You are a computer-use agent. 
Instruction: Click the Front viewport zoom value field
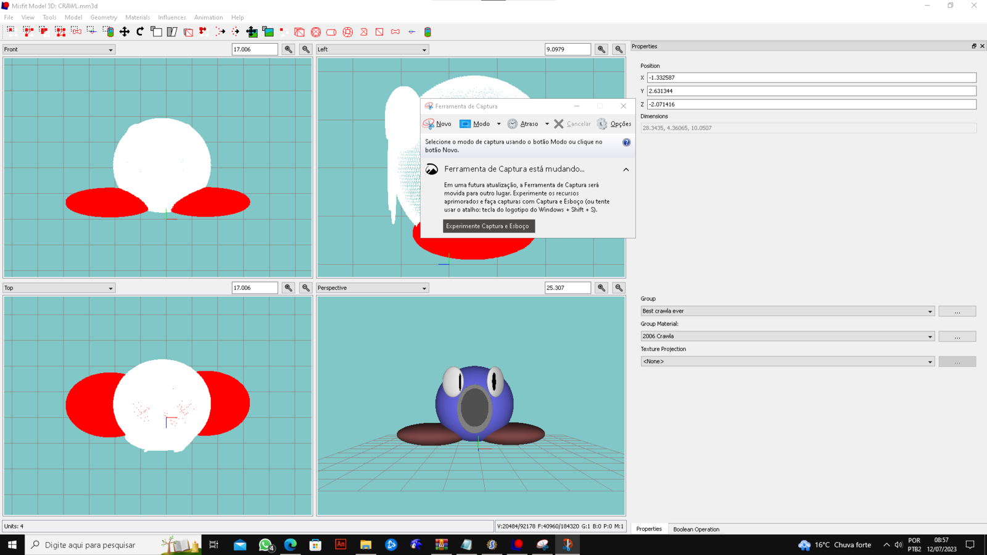click(x=255, y=49)
